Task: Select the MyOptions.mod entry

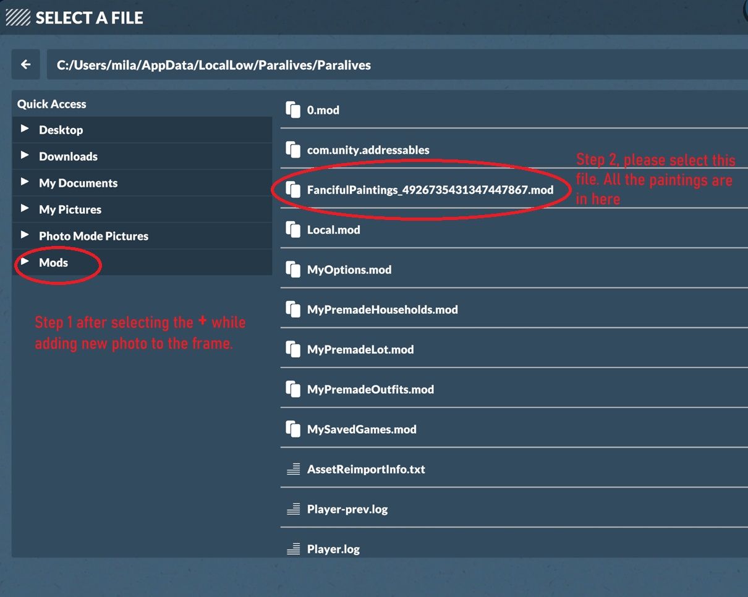Action: (x=349, y=269)
